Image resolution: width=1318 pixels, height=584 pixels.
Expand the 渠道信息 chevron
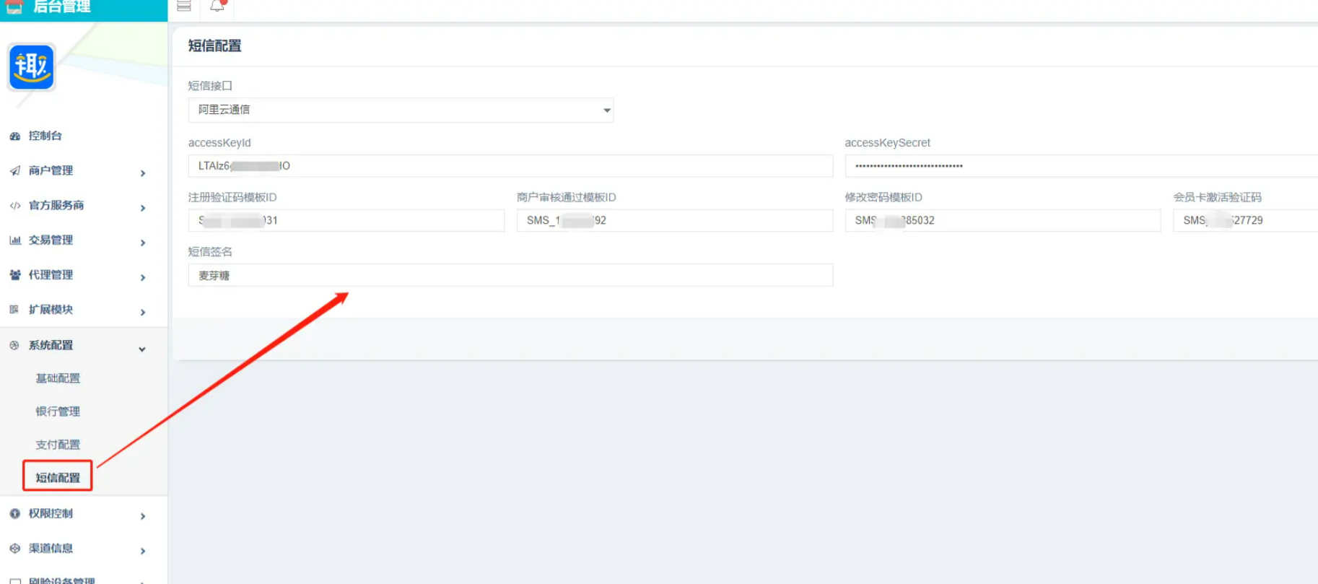(x=143, y=551)
